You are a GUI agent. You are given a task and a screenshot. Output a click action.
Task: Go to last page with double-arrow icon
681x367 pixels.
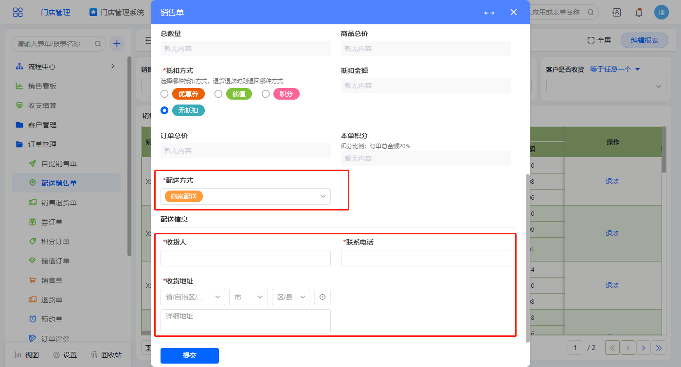click(x=659, y=348)
